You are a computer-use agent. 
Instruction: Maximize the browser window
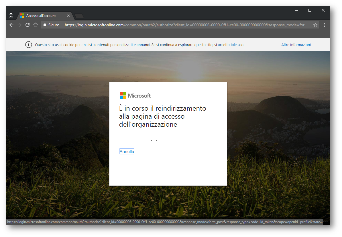310,11
